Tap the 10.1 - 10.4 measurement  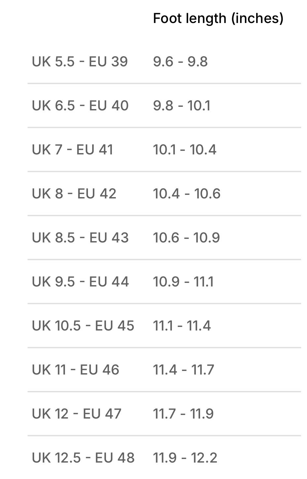point(185,150)
